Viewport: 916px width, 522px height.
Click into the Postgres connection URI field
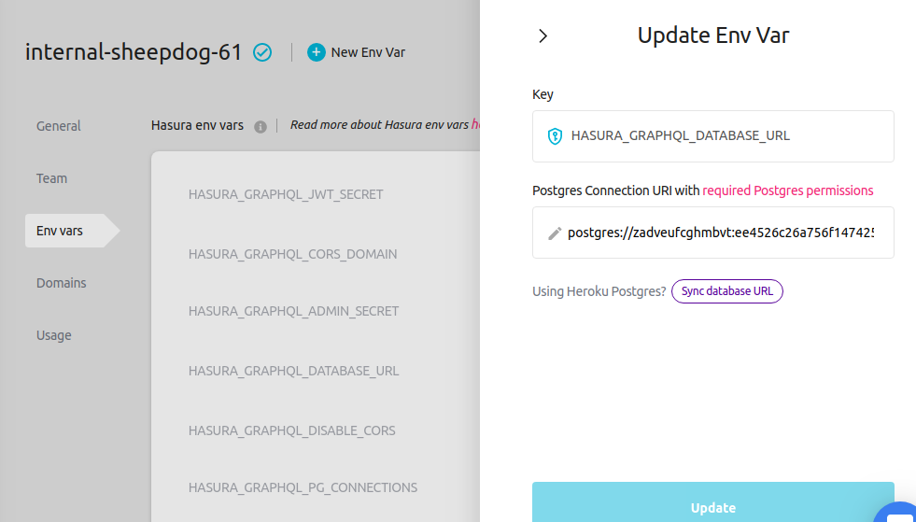tap(719, 233)
